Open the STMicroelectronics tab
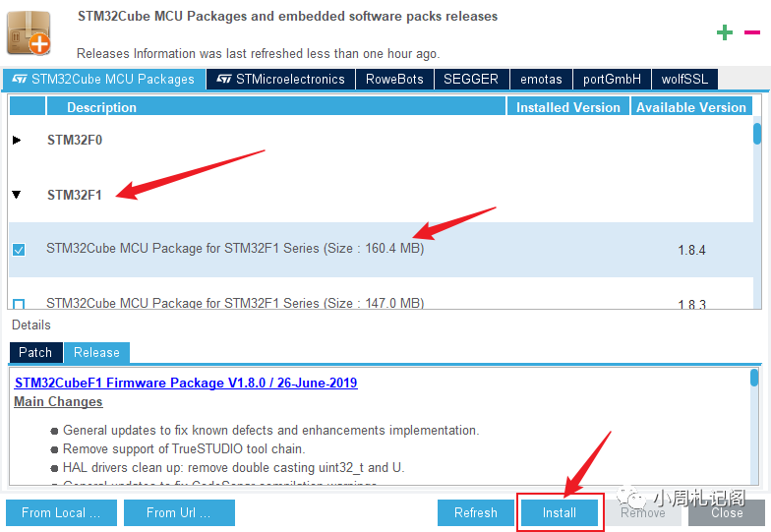Image resolution: width=771 pixels, height=532 pixels. pos(281,79)
